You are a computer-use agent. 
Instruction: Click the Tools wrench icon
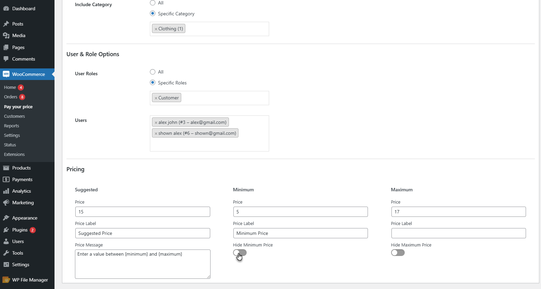[6, 253]
